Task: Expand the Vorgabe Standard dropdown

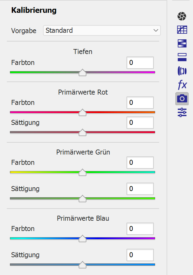Action: [102, 31]
